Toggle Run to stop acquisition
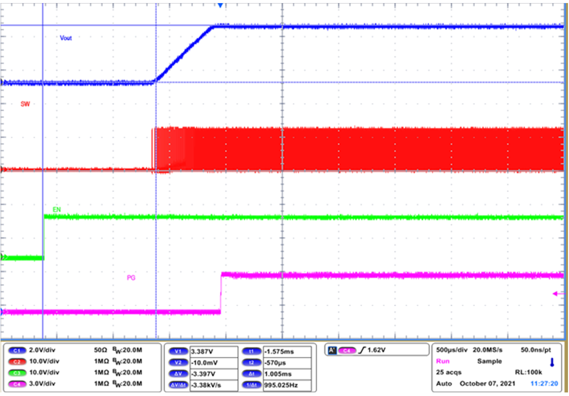 pyautogui.click(x=443, y=361)
